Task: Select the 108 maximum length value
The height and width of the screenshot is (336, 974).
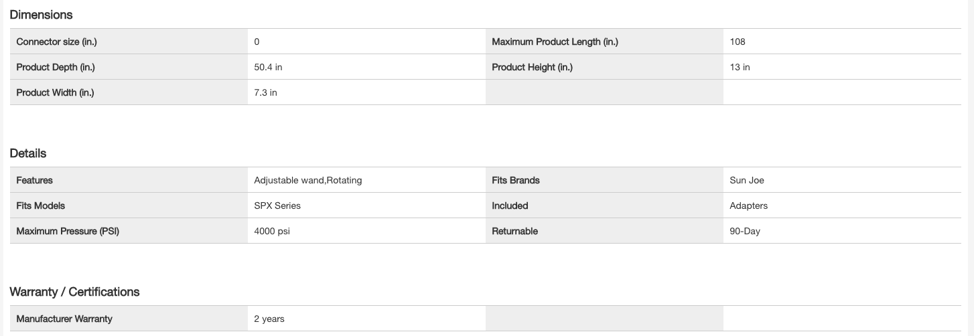Action: tap(738, 41)
